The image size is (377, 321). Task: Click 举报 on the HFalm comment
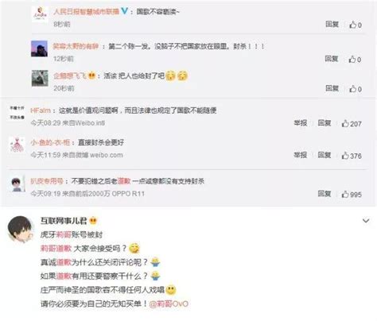click(301, 123)
